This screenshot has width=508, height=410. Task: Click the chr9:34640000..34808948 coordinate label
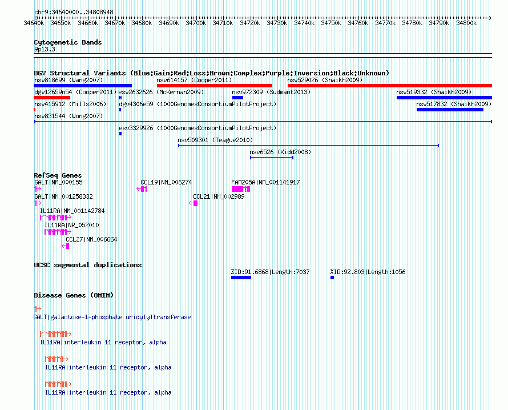pyautogui.click(x=74, y=12)
